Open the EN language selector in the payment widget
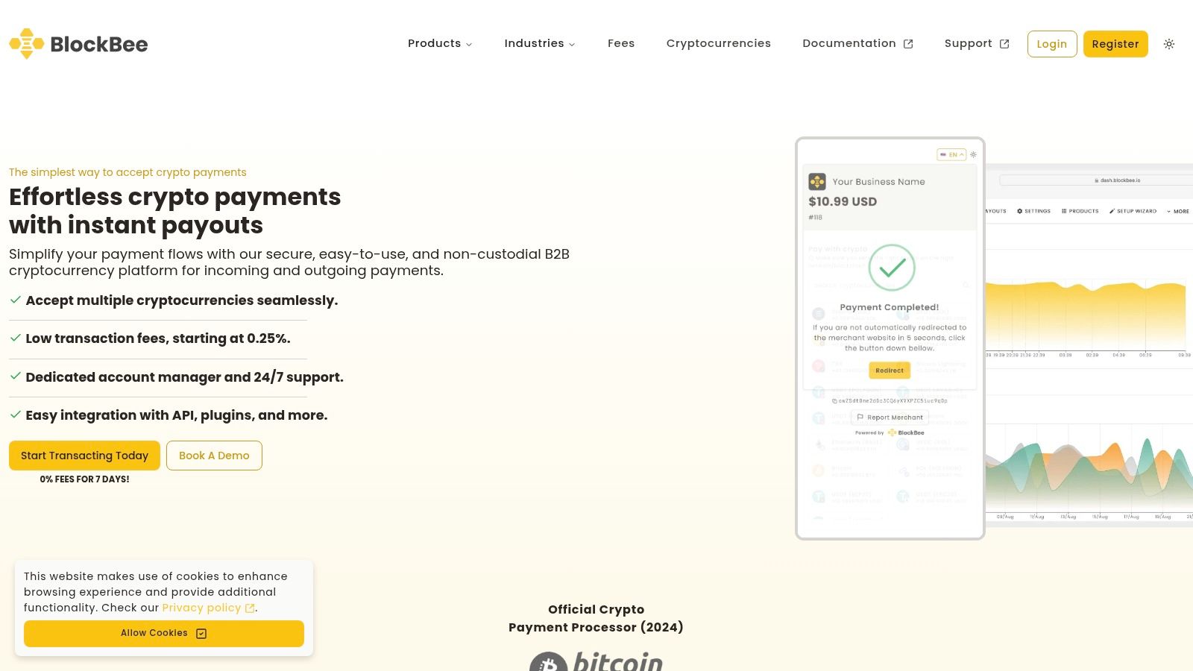This screenshot has width=1193, height=671. (951, 154)
